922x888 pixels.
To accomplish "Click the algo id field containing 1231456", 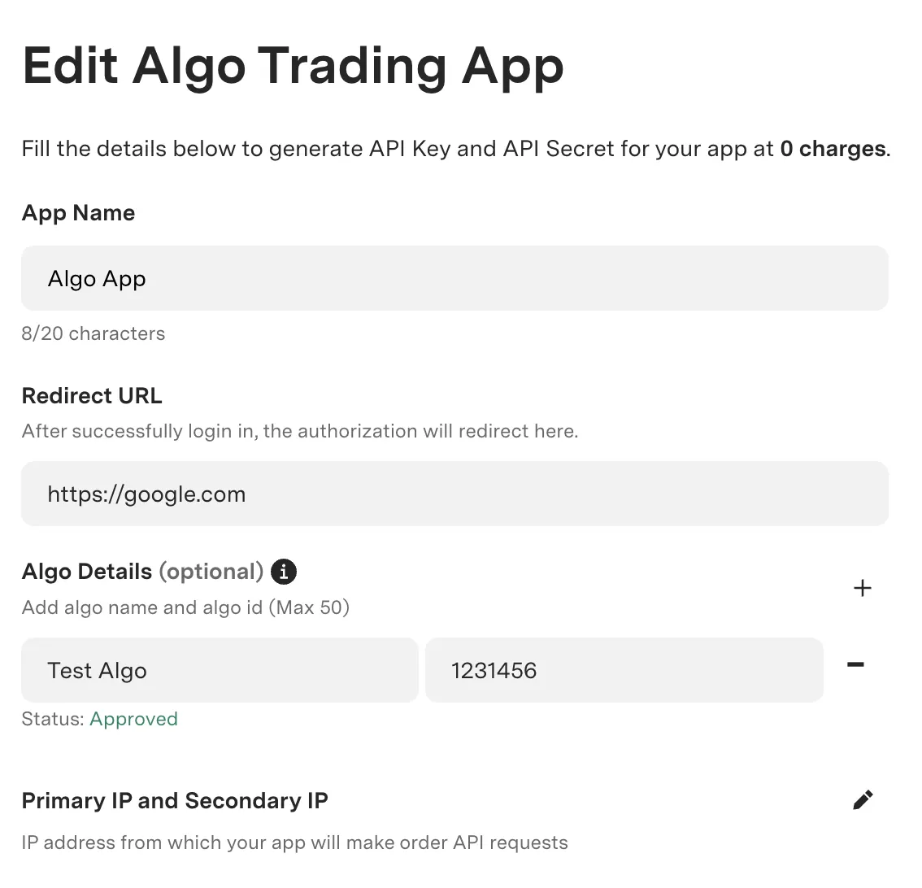I will 624,670.
